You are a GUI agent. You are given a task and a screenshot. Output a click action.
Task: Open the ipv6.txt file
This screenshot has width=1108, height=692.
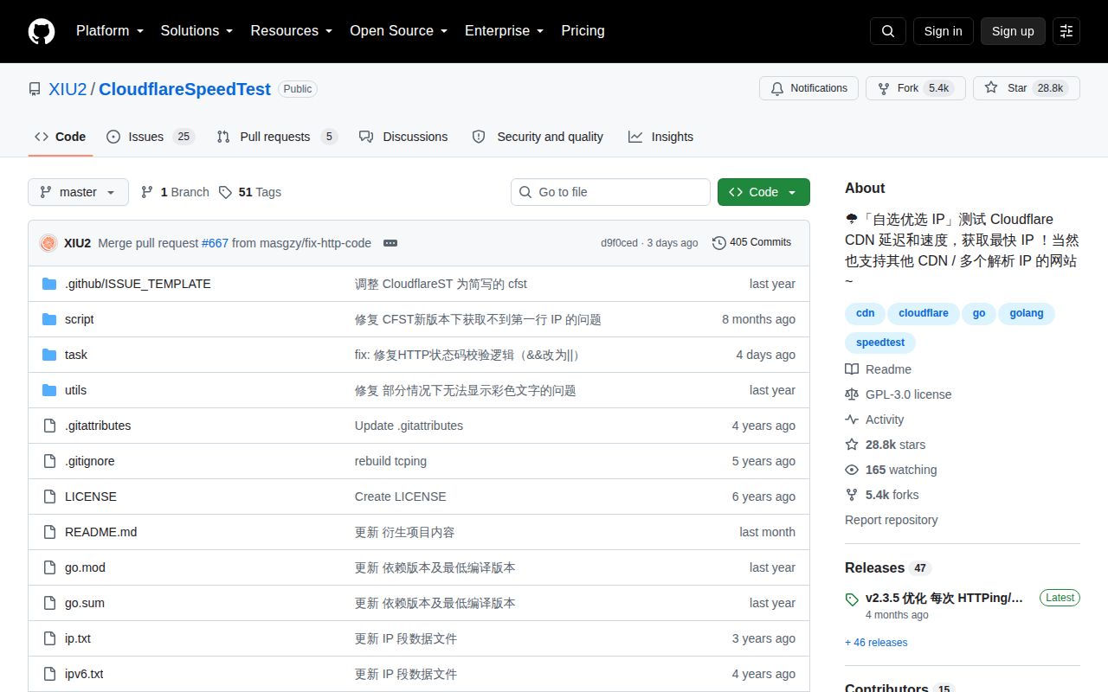click(84, 674)
